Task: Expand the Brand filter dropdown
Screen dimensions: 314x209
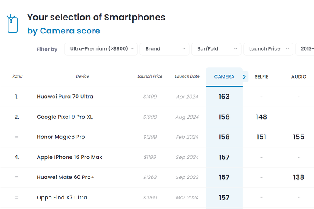Action: pos(165,49)
